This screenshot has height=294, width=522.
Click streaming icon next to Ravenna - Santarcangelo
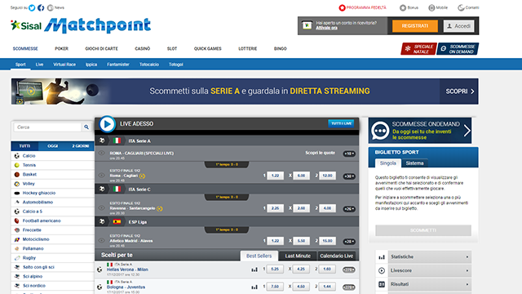click(x=160, y=209)
